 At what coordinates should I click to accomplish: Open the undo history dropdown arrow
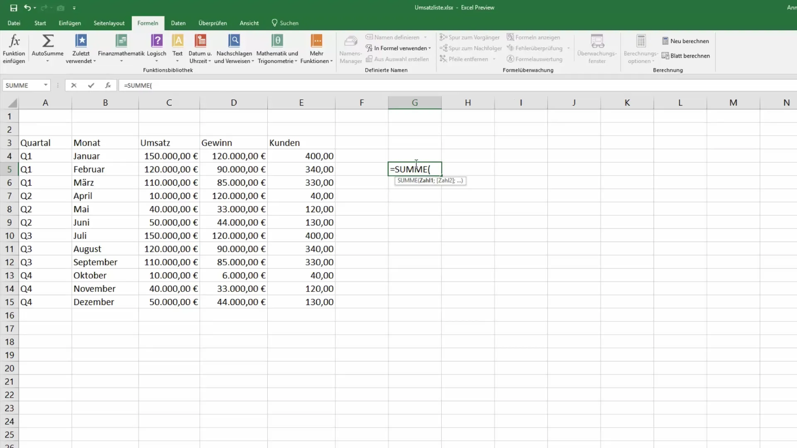[x=35, y=8]
